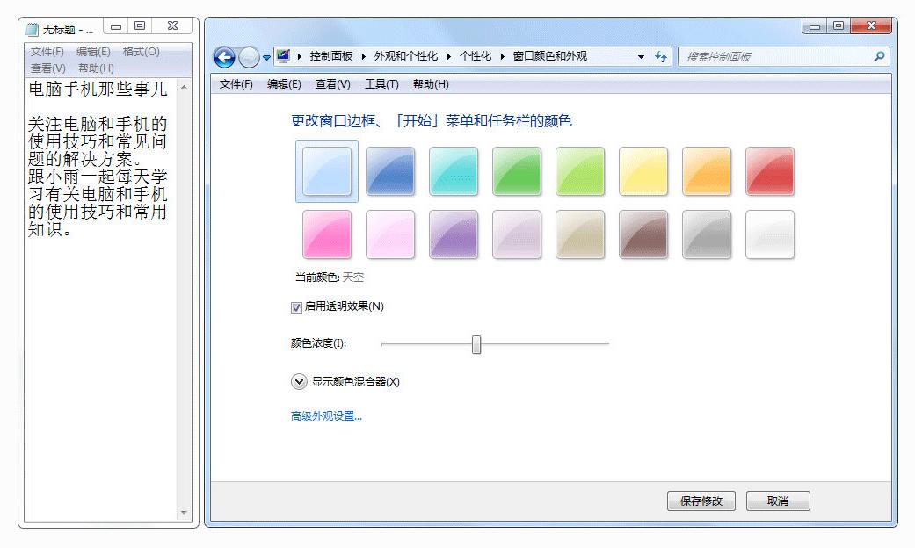Select the 天空 sky blue color swatch
This screenshot has height=548, width=915.
[x=326, y=171]
